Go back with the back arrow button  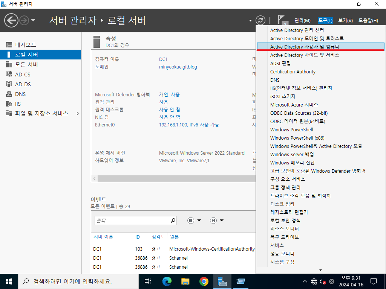(x=11, y=20)
